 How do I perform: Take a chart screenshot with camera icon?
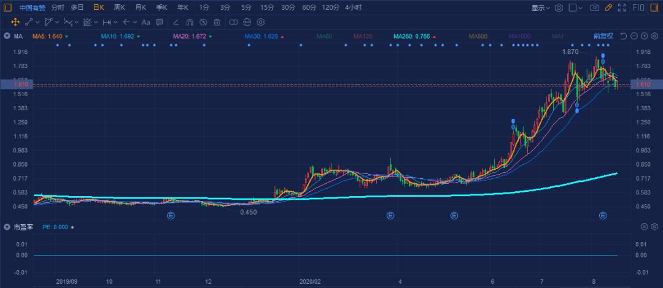coord(594,7)
